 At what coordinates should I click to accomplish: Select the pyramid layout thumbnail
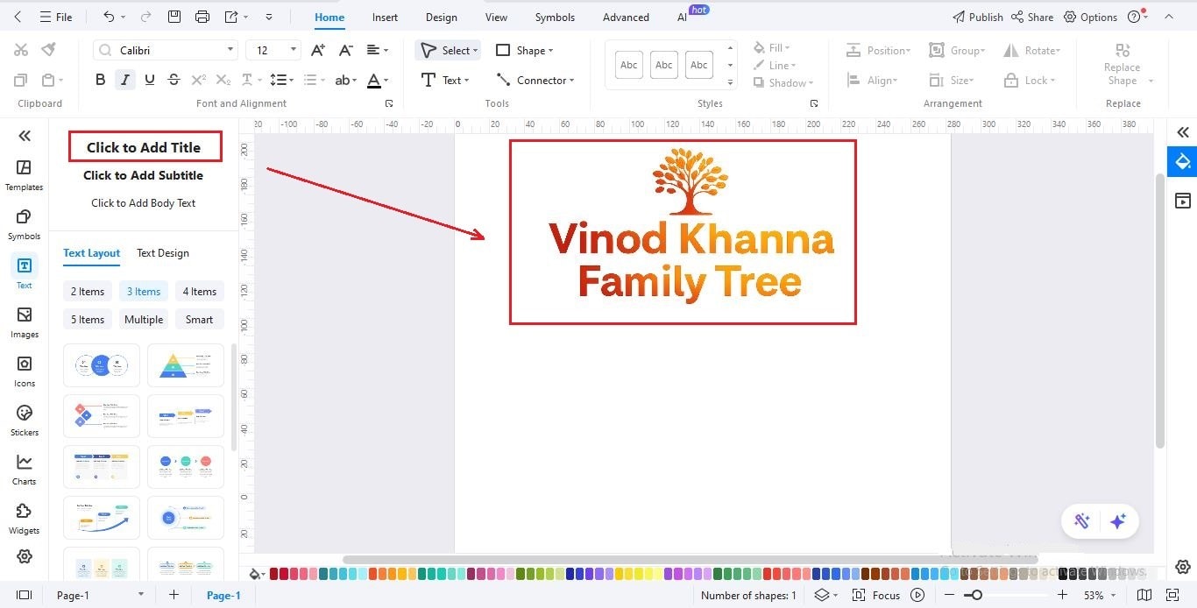(185, 364)
